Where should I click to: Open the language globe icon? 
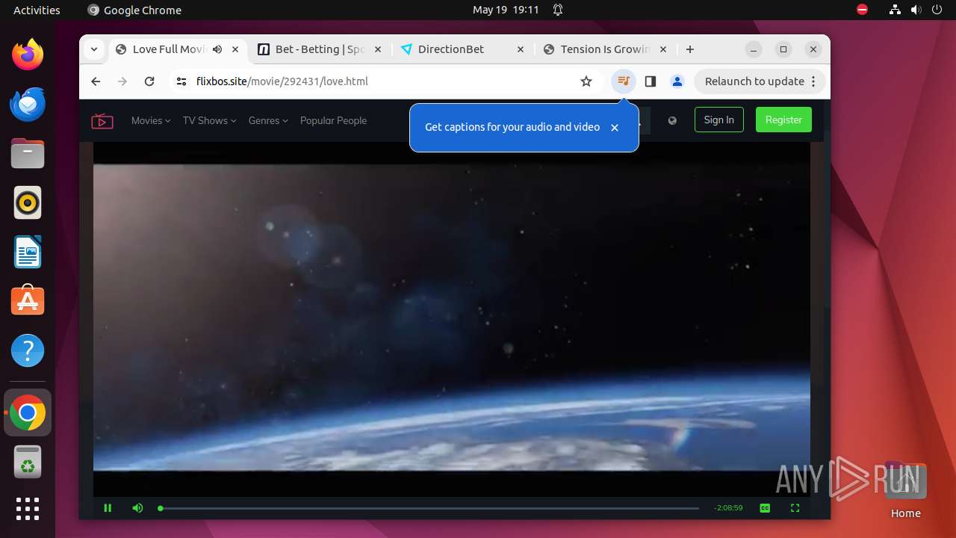672,120
